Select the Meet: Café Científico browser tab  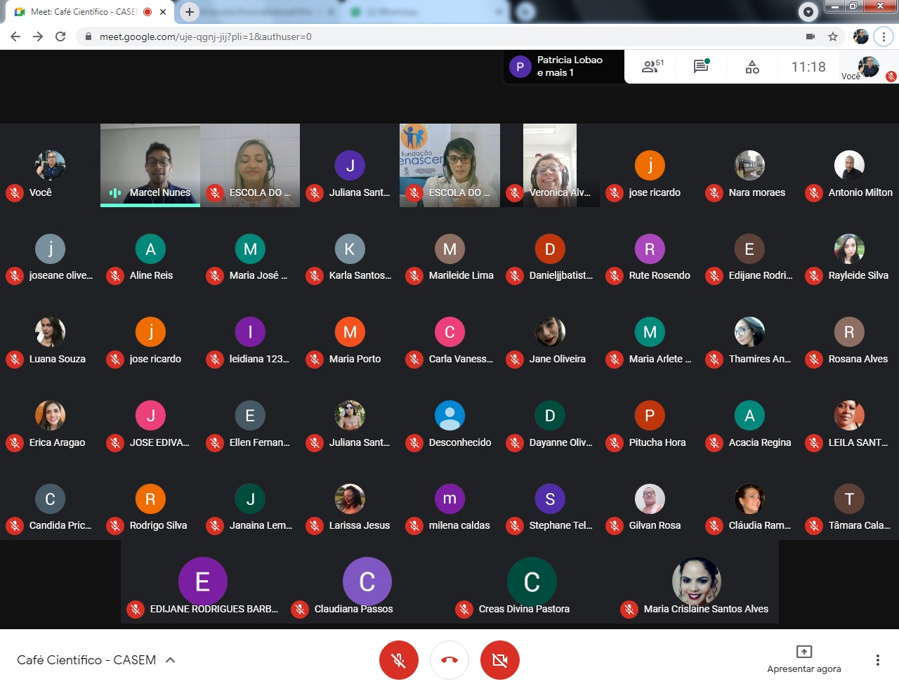tap(83, 12)
